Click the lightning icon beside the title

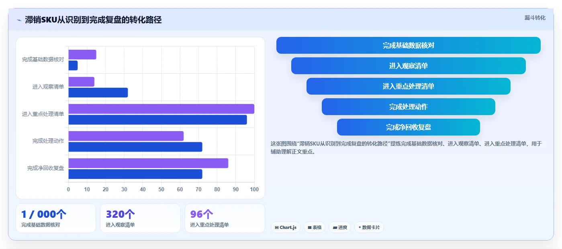(19, 20)
